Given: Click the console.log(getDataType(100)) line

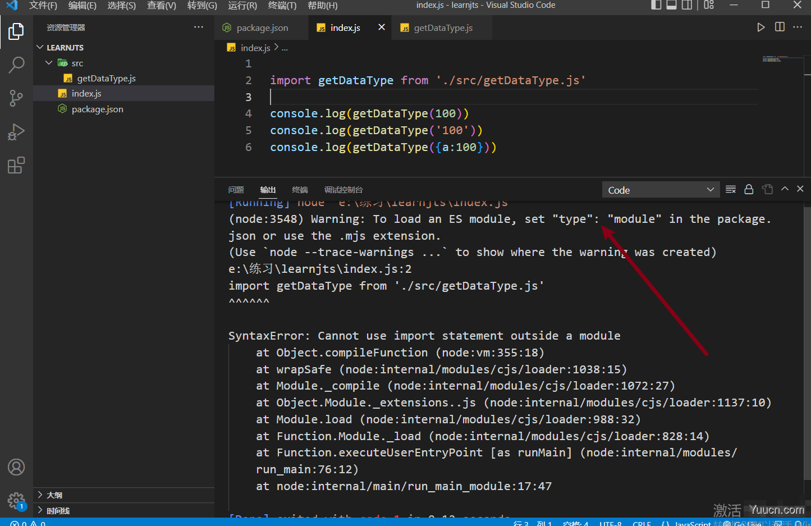Looking at the screenshot, I should point(369,113).
